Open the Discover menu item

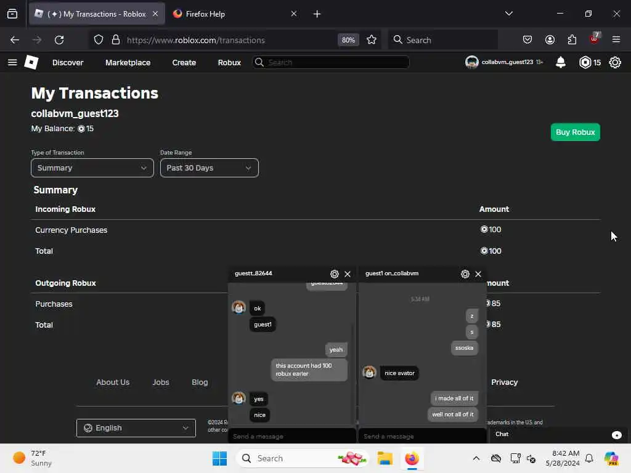click(68, 62)
